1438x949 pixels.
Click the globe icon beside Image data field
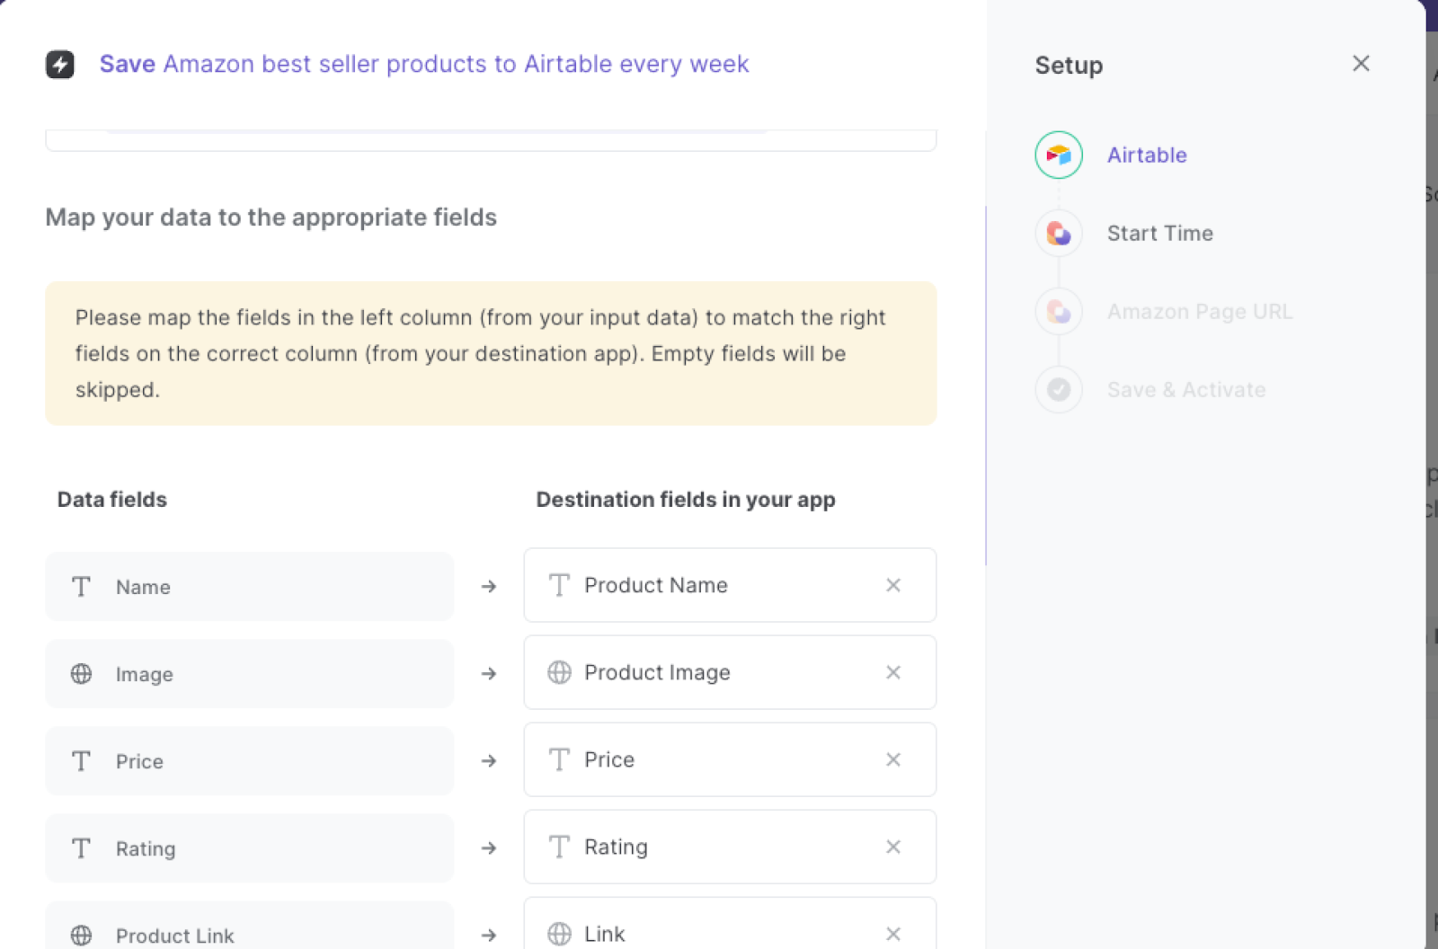(81, 673)
